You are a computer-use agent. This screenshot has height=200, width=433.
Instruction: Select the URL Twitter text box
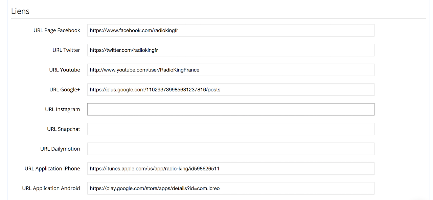231,50
